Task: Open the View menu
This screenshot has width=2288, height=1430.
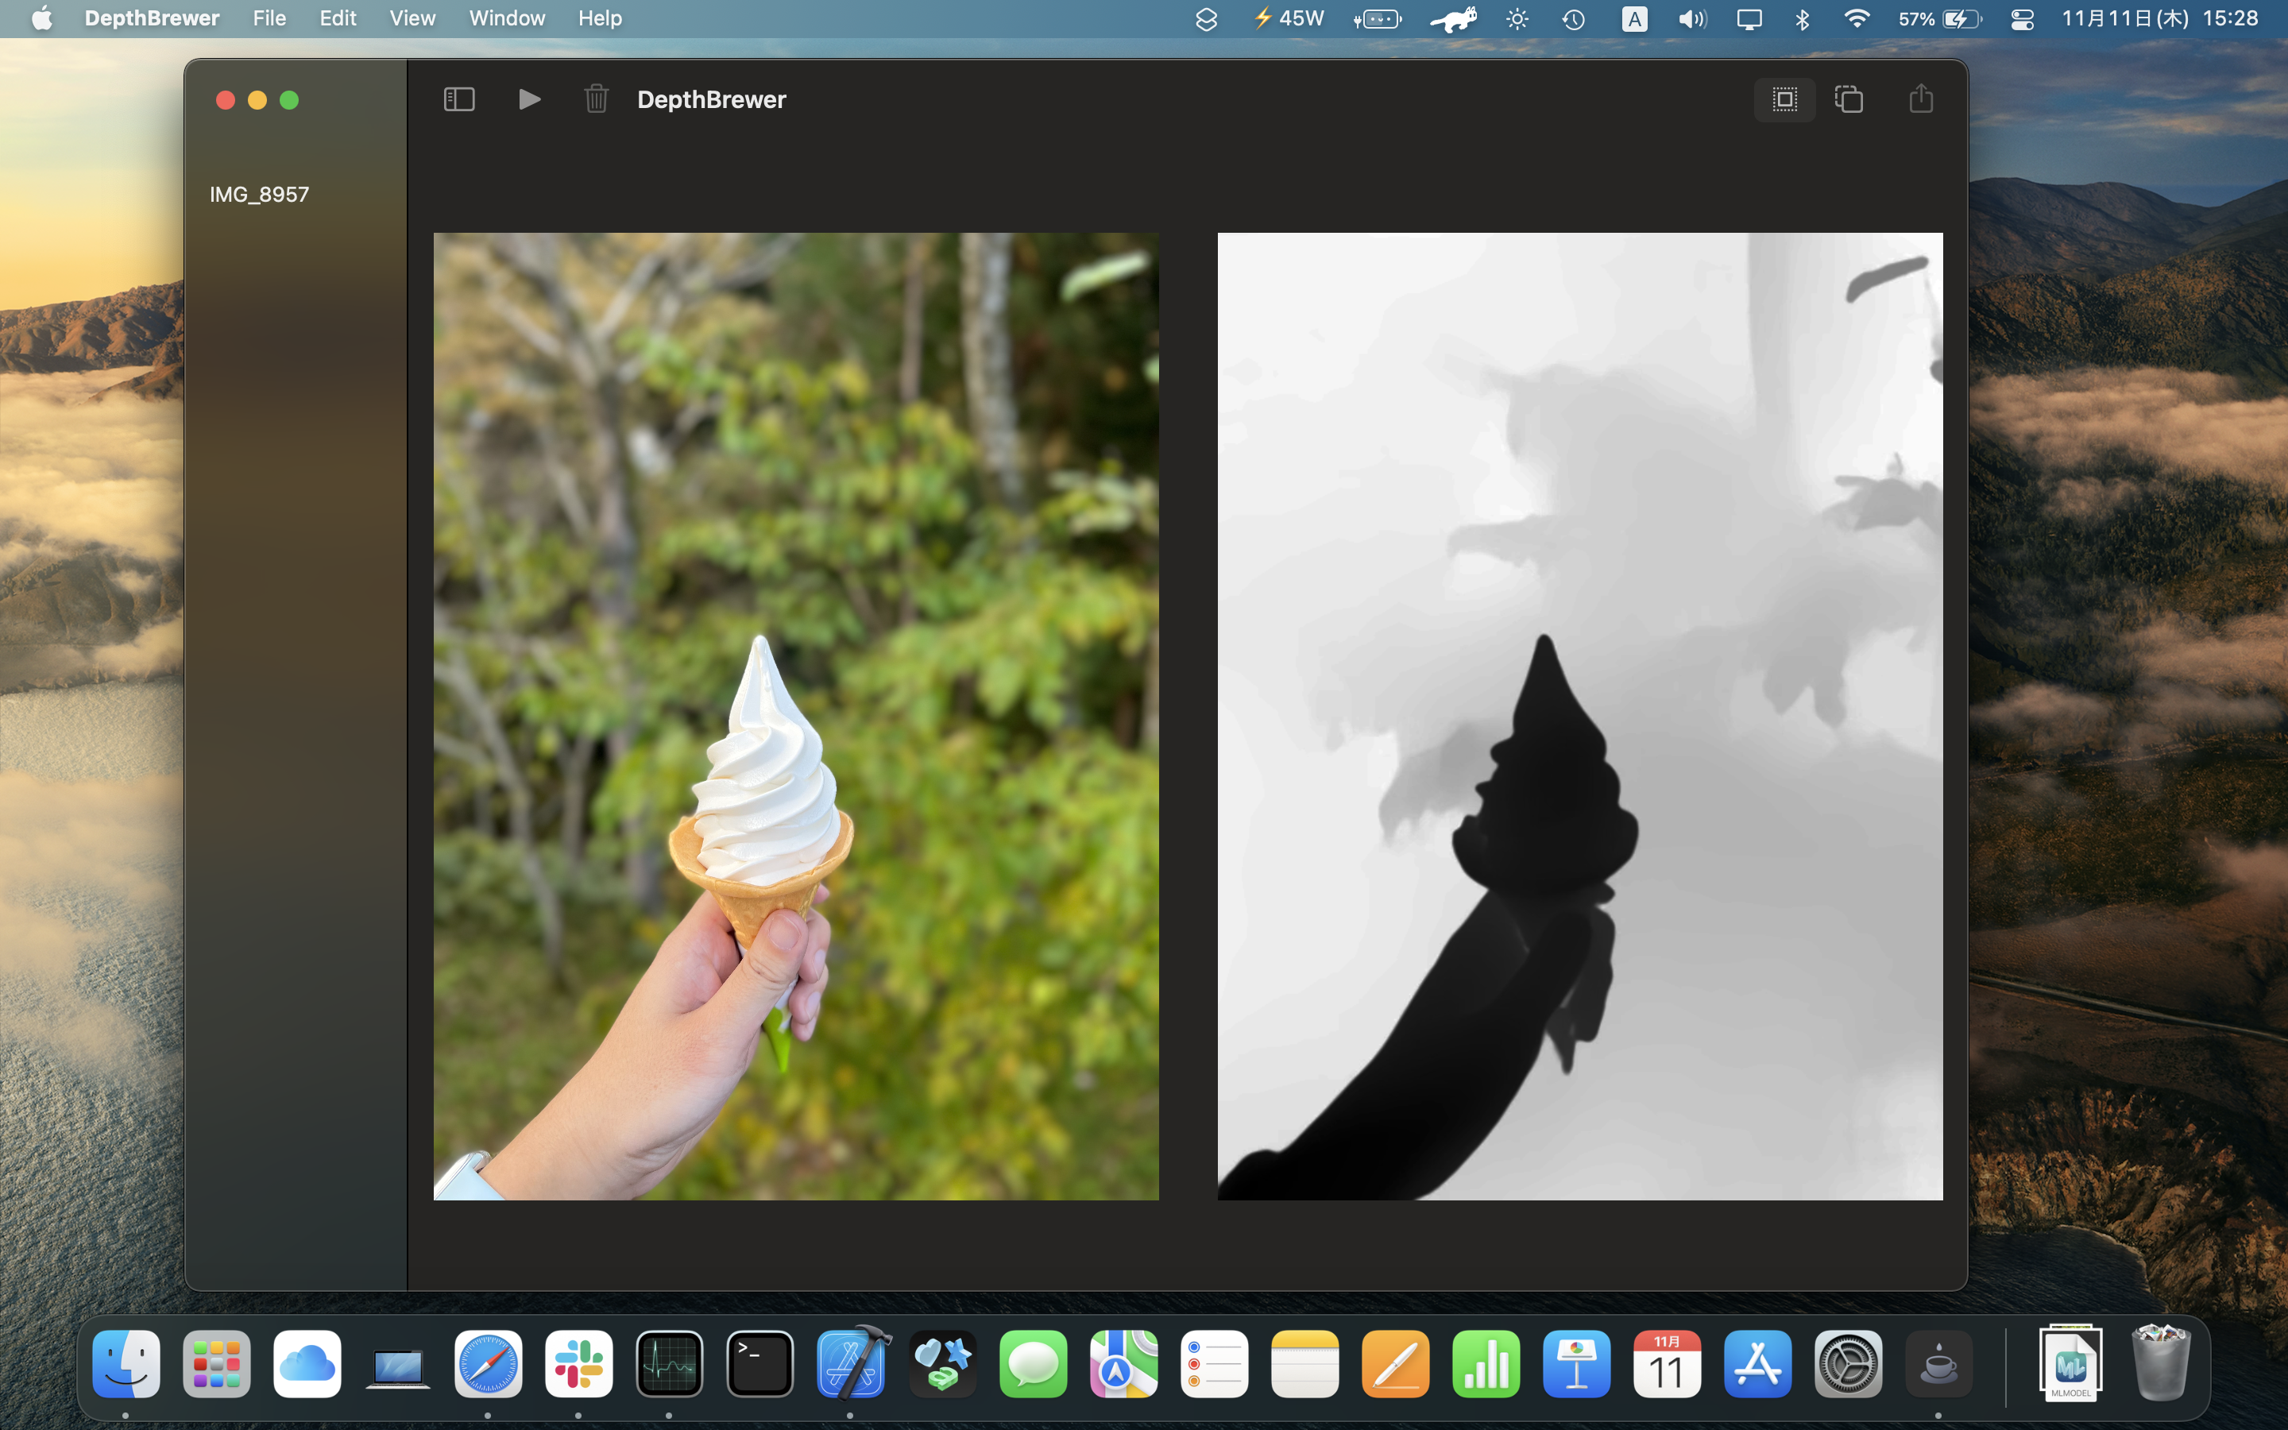Action: click(412, 19)
